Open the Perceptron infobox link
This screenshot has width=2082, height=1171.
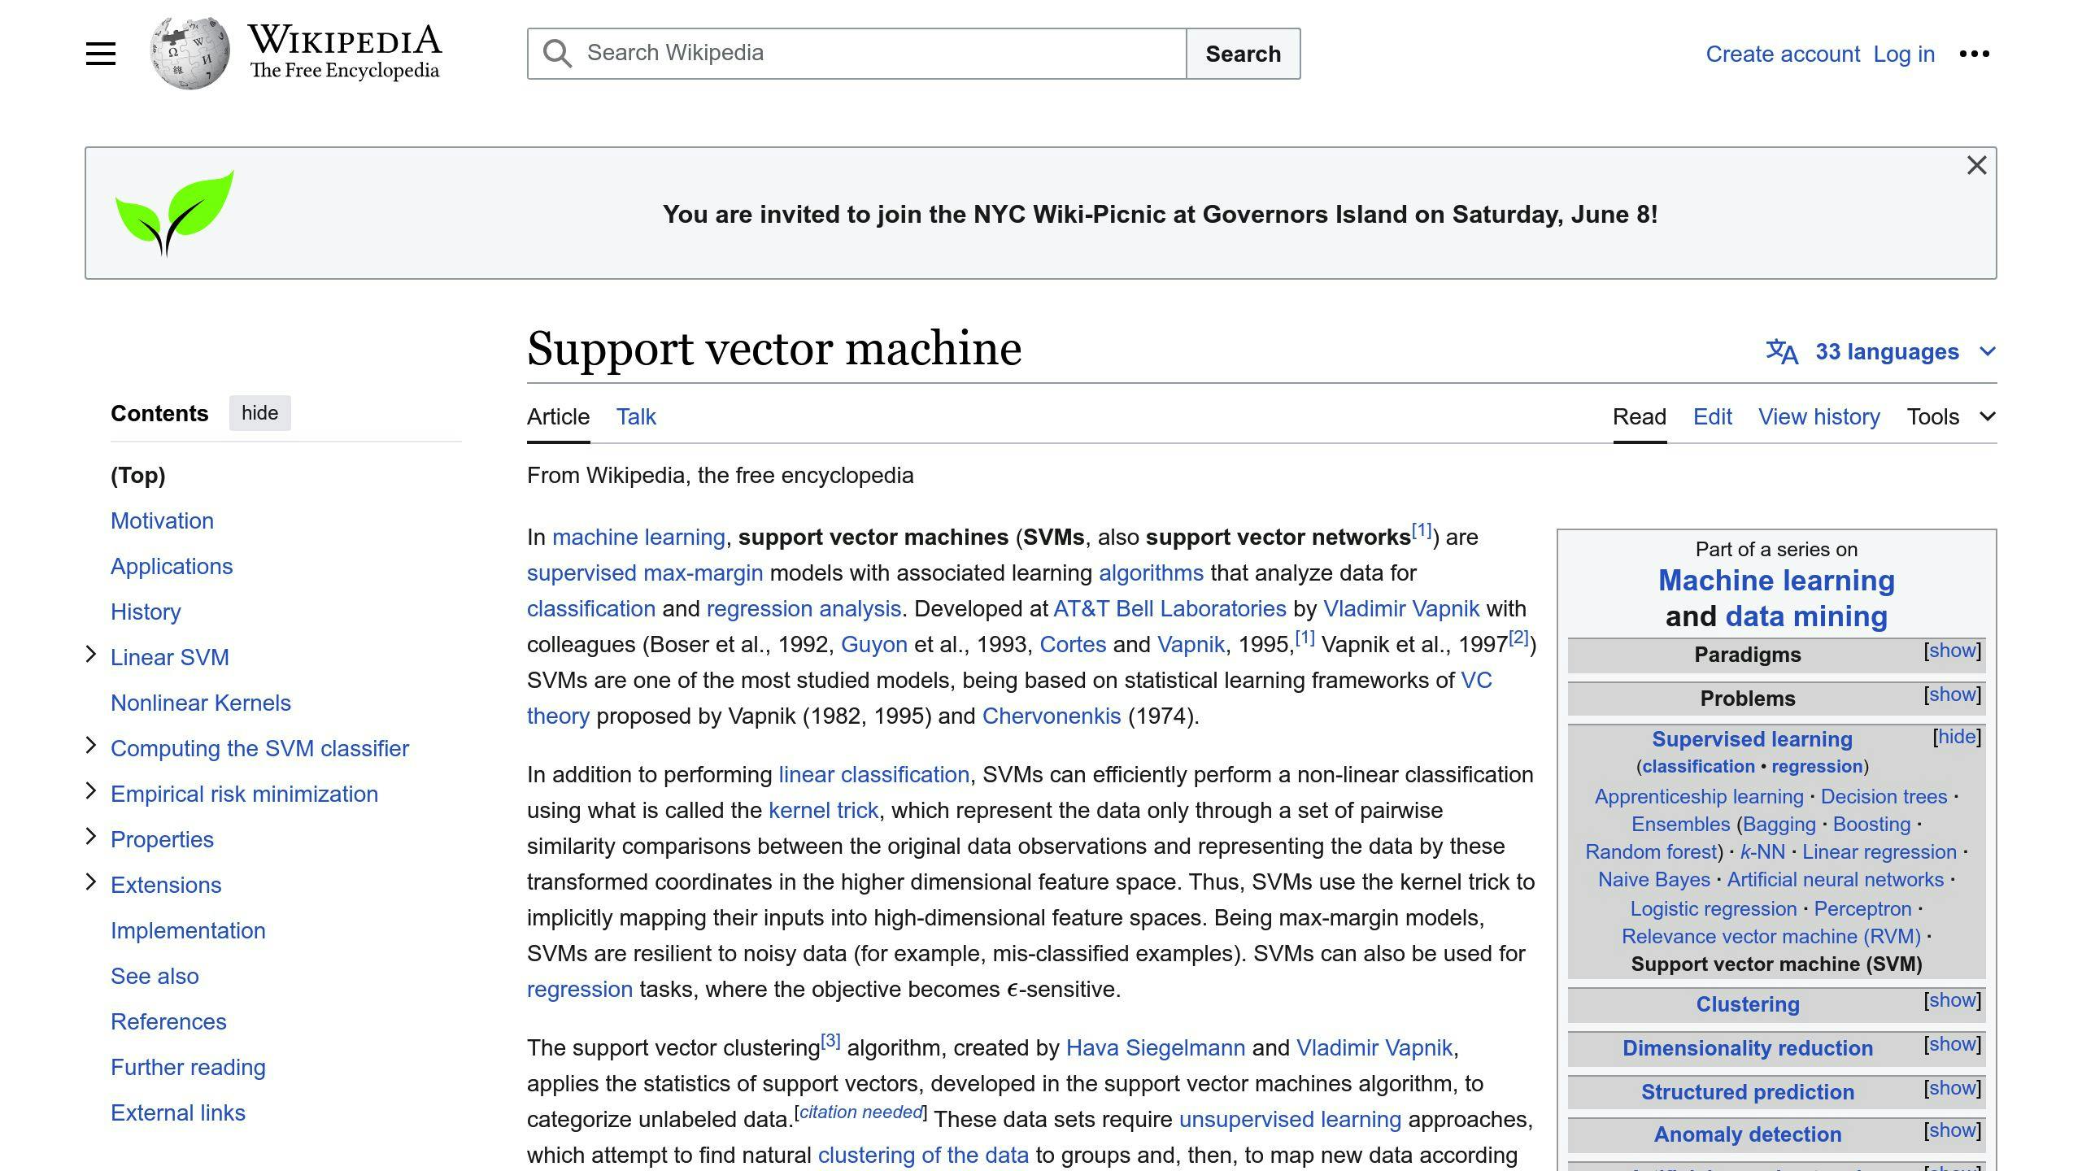(1862, 909)
